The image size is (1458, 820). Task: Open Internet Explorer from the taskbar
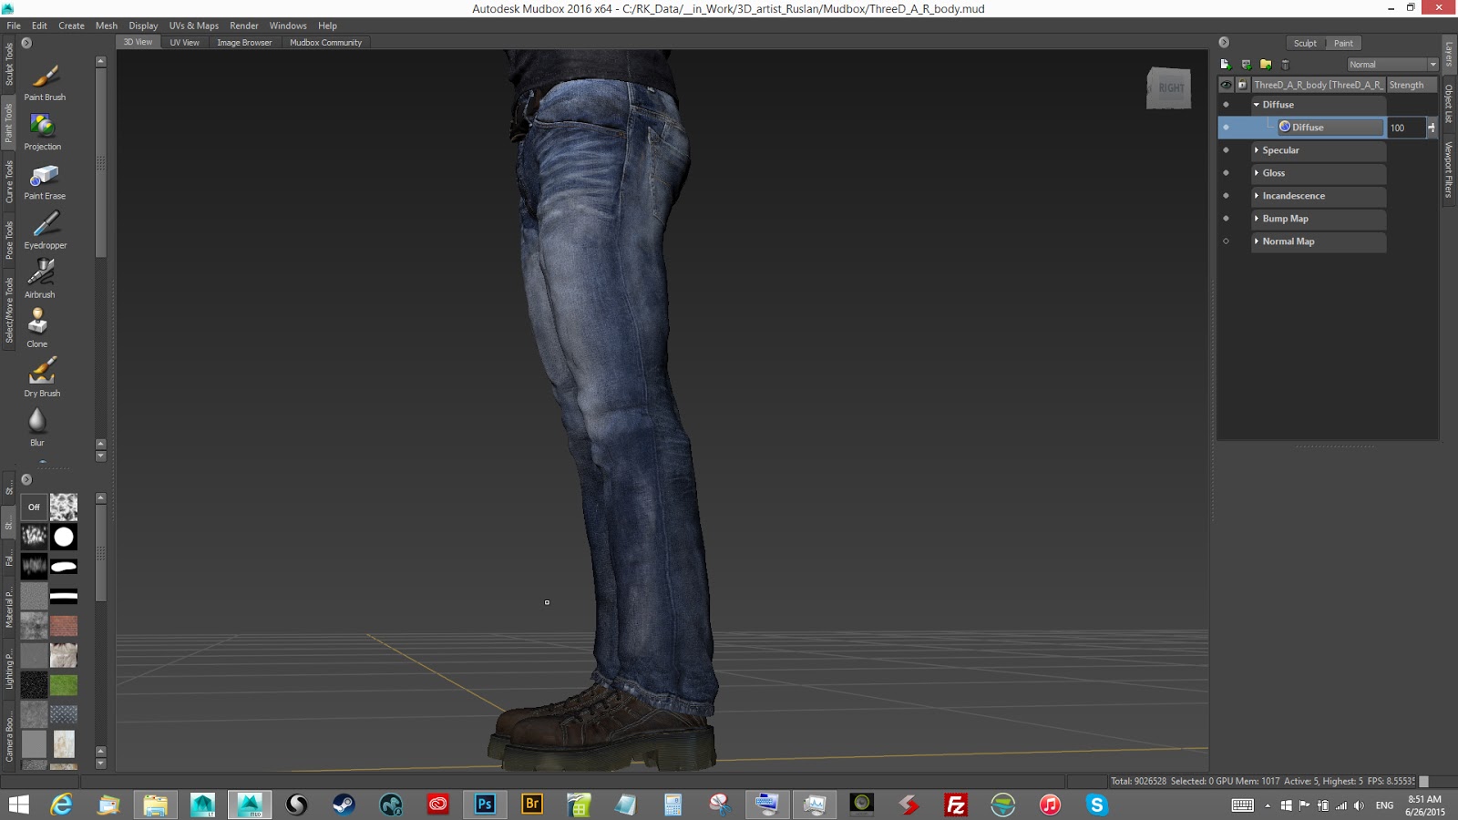pos(61,804)
